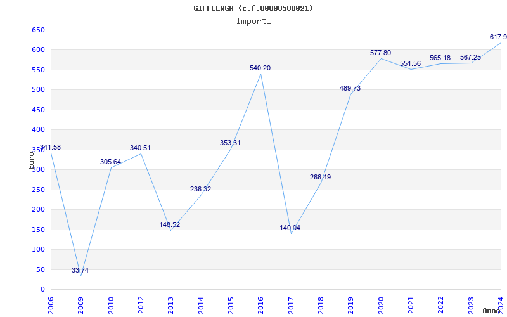Screen dimensions: 507x317
Task: Click the 200 y-axis tick label
Action: [x=38, y=210]
